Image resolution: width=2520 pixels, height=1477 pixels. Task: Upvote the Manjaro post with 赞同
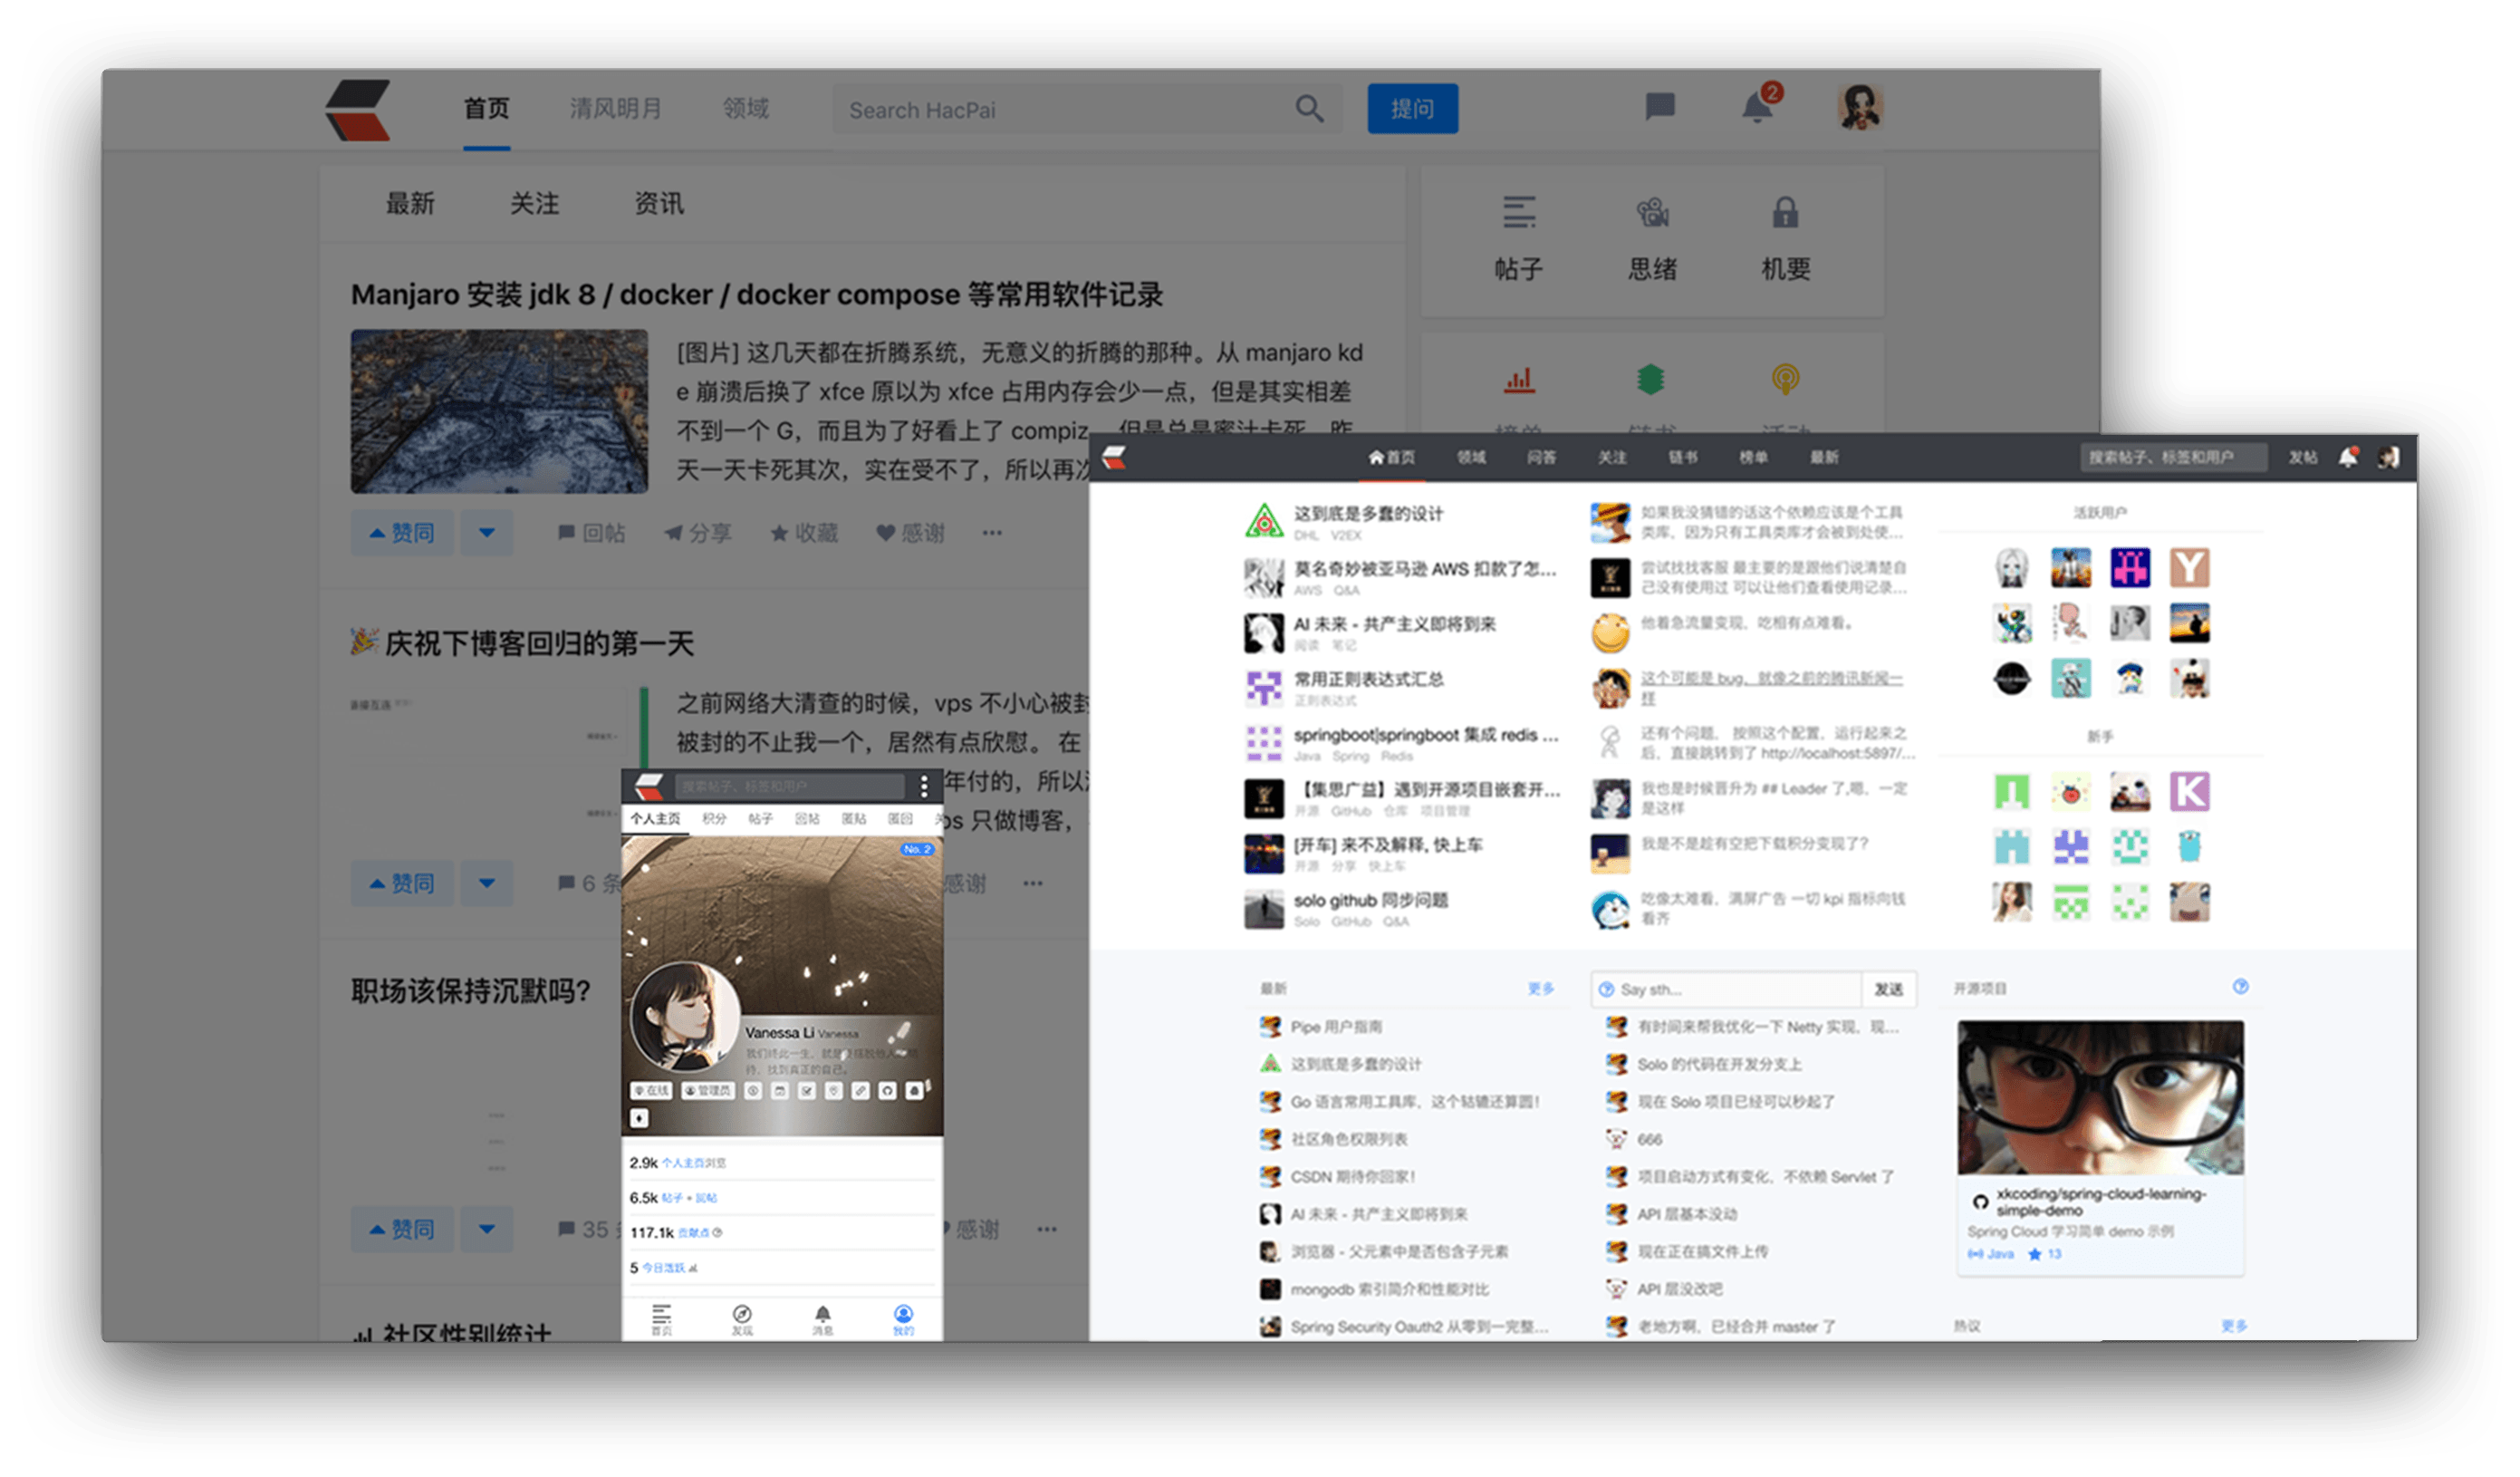tap(402, 534)
